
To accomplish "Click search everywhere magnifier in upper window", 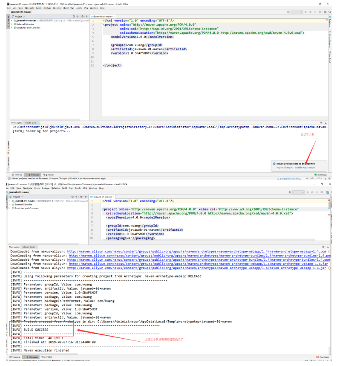I will [330, 12].
